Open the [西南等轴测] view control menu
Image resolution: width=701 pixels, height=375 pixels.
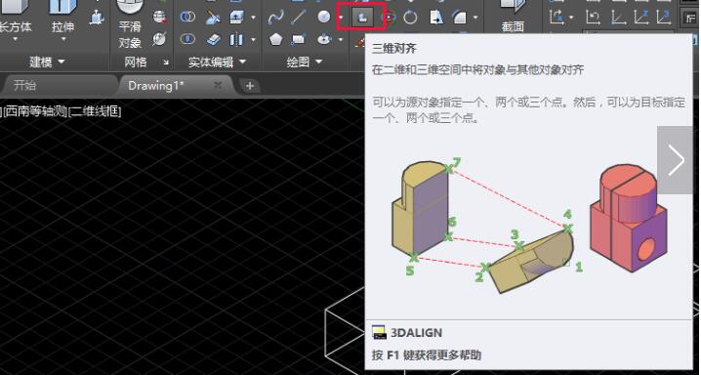(35, 111)
